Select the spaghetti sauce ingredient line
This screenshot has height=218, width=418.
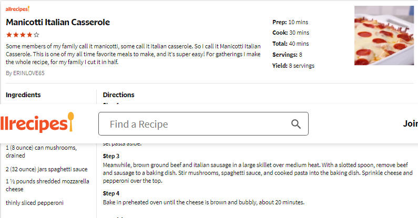[x=47, y=169]
